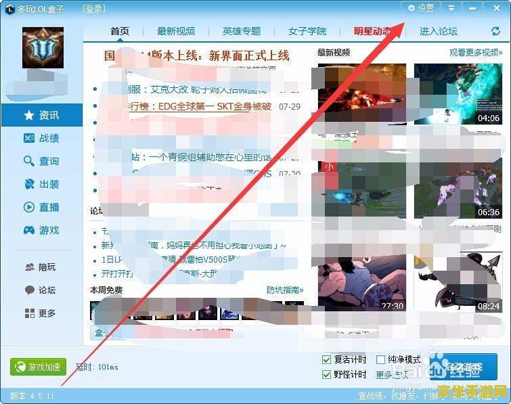The image size is (511, 404).
Task: Open the 设置 settings gear button
Action: [x=421, y=8]
